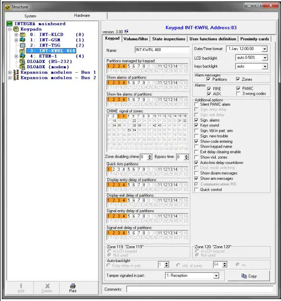Click the Delete button
The image size is (281, 301).
tap(47, 288)
